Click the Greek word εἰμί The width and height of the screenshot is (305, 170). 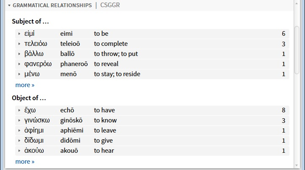[30, 34]
